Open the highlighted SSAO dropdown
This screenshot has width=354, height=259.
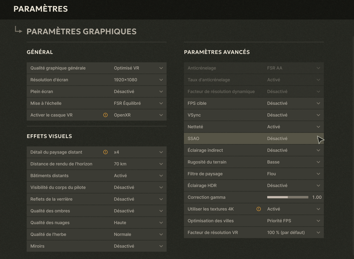coord(254,139)
